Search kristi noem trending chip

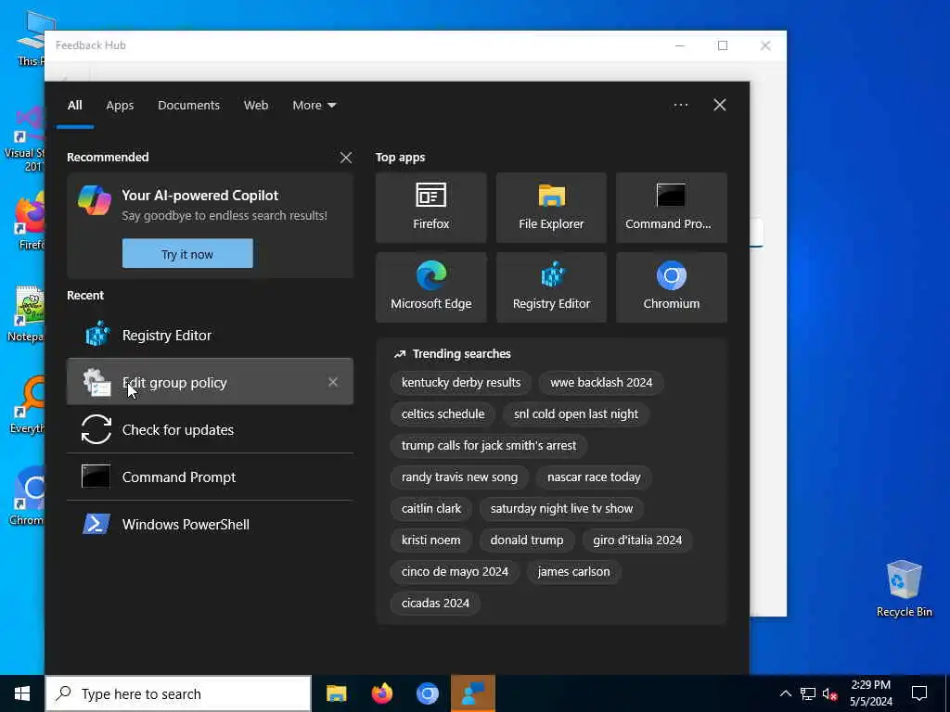pos(430,540)
